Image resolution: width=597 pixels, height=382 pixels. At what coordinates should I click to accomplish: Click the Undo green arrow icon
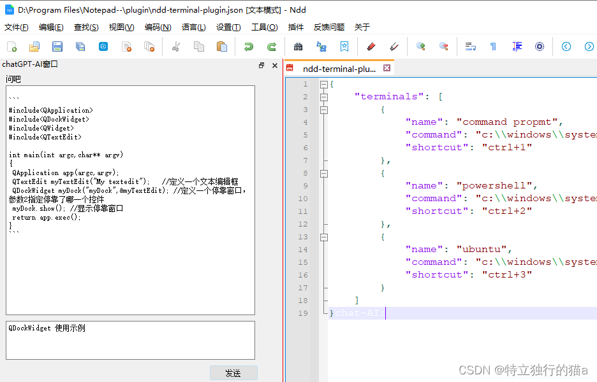(x=248, y=46)
